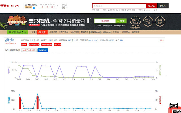Expand the 手机逛 dropdown arrow
The width and height of the screenshot is (181, 113).
[x=66, y=8]
